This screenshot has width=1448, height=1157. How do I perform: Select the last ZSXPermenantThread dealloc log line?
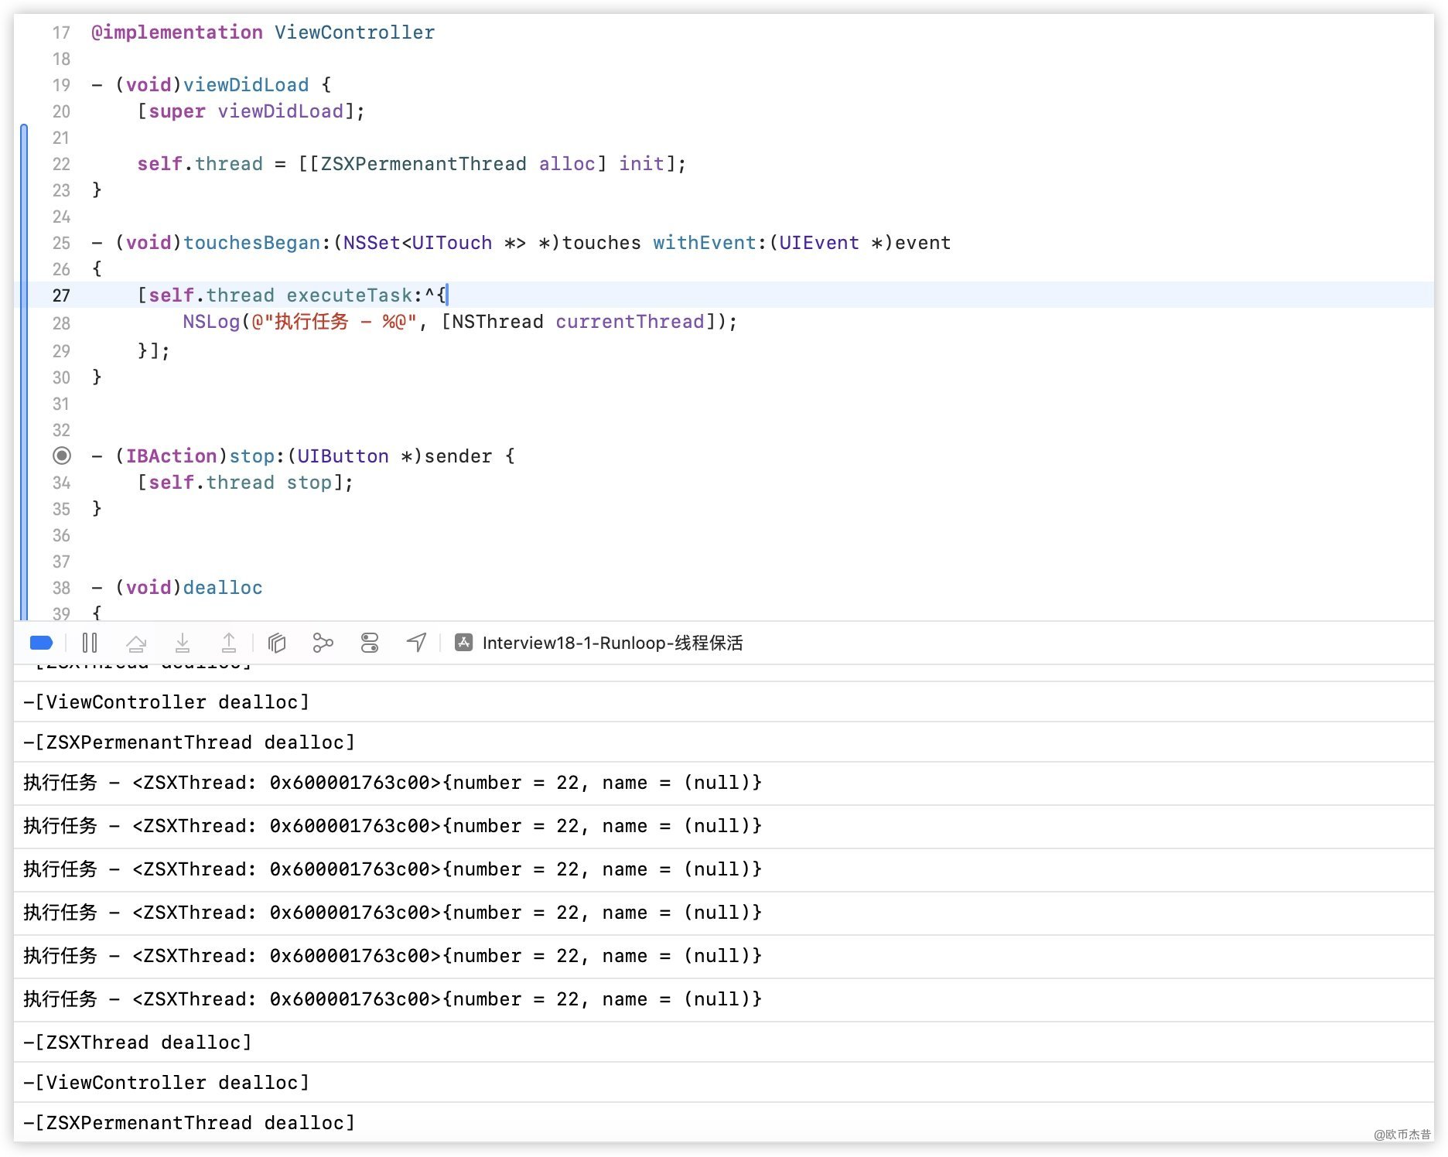(x=190, y=1122)
